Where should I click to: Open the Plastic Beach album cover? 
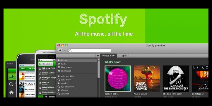click(147, 79)
